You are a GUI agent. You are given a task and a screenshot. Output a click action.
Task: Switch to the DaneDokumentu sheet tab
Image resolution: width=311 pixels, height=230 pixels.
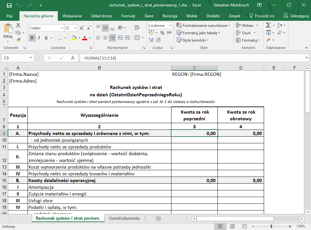pos(124,218)
